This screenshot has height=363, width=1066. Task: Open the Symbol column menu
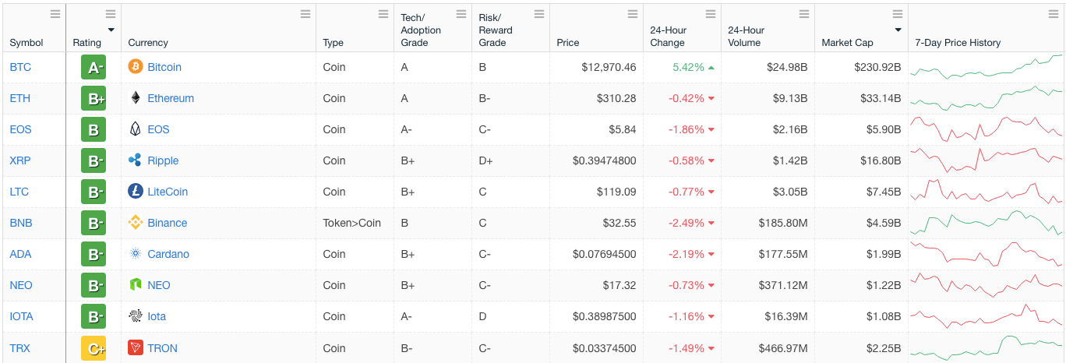point(55,14)
